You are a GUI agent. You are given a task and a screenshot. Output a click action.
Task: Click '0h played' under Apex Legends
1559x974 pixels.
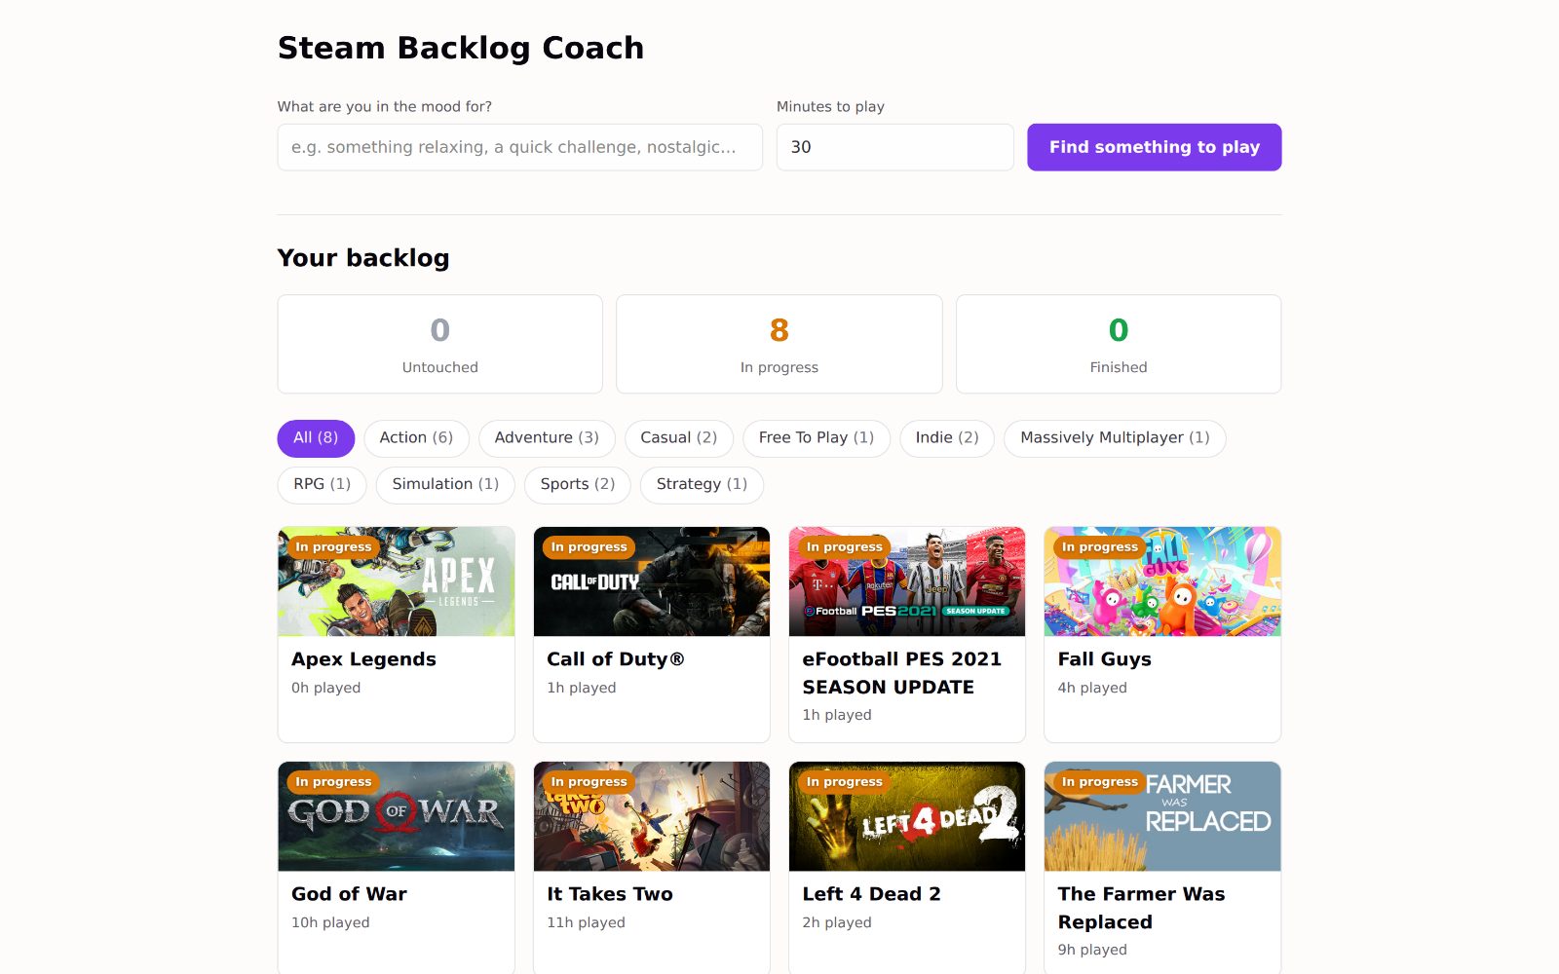325,688
